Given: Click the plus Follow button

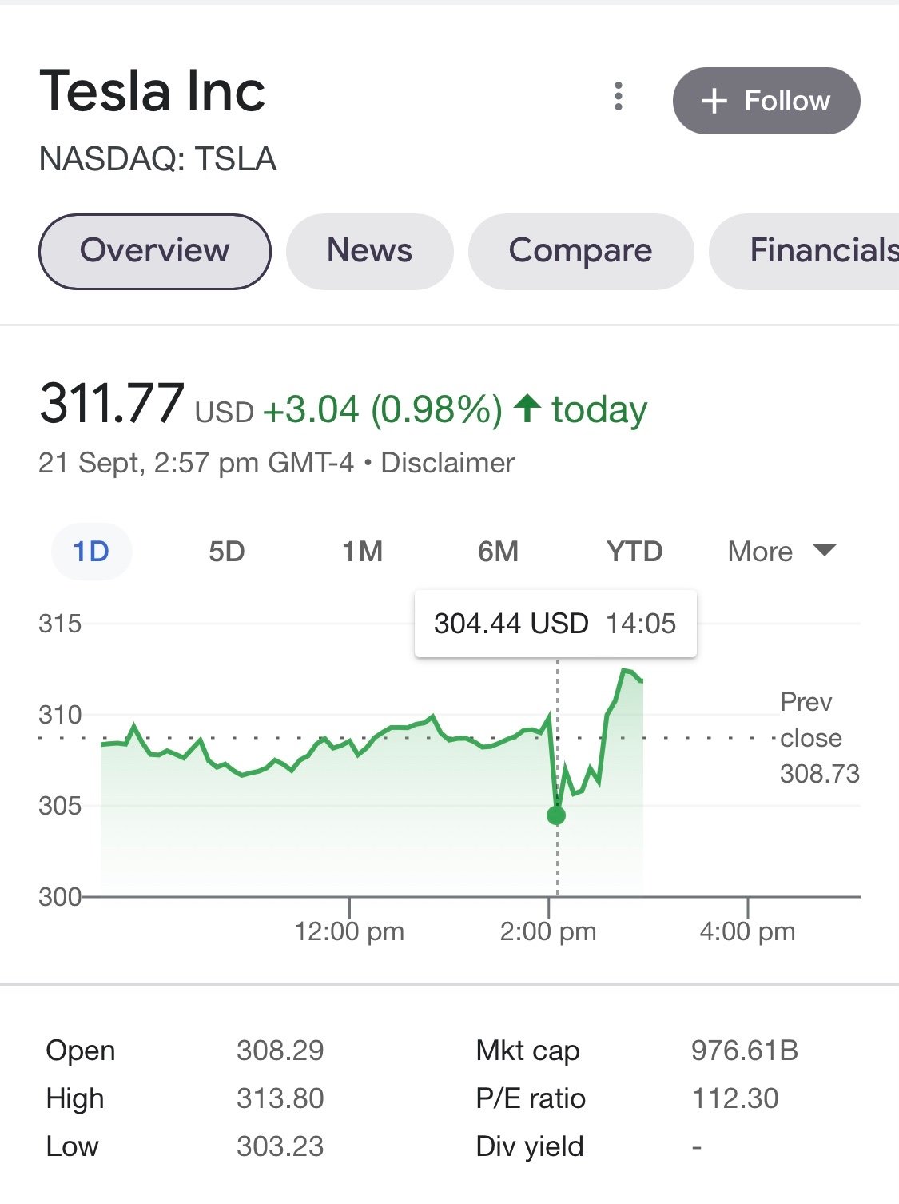Looking at the screenshot, I should click(x=766, y=101).
